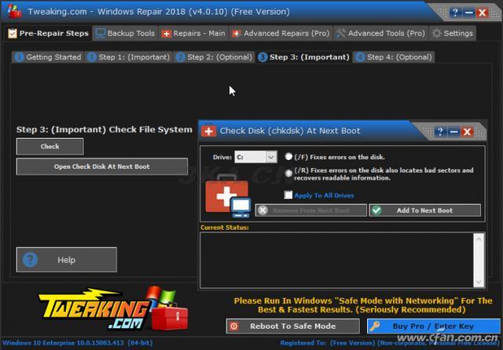
Task: Click the red cross icon in chkdsk dialog title
Action: [208, 131]
